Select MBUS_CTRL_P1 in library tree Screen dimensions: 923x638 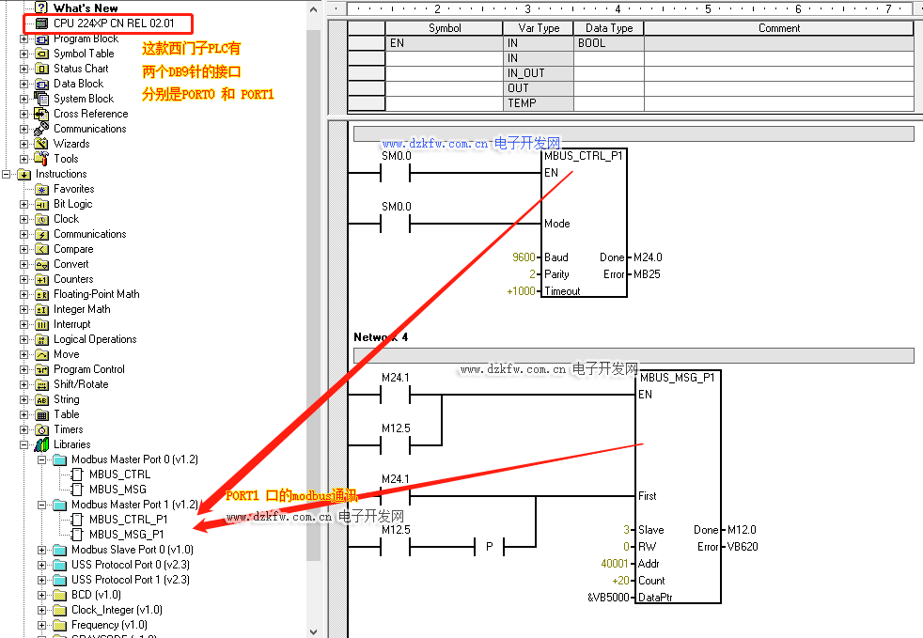[x=128, y=520]
